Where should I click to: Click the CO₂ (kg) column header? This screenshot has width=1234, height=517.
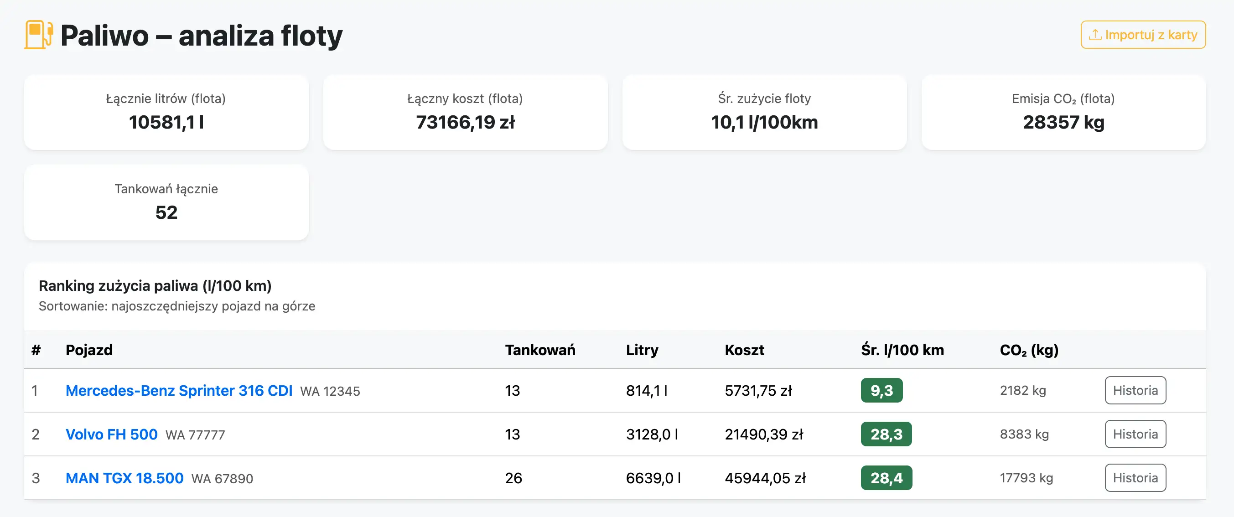pyautogui.click(x=1029, y=350)
